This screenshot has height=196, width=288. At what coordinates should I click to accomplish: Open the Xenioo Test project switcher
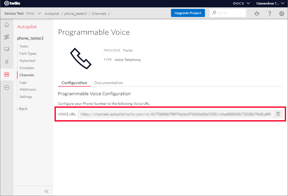pyautogui.click(x=22, y=13)
